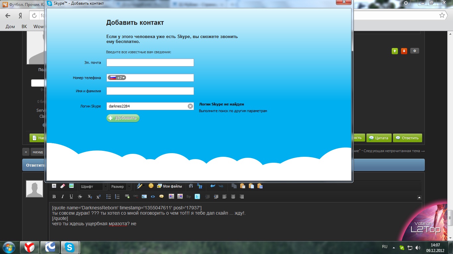The height and width of the screenshot is (254, 453).
Task: Reload the browser page
Action: (34, 16)
